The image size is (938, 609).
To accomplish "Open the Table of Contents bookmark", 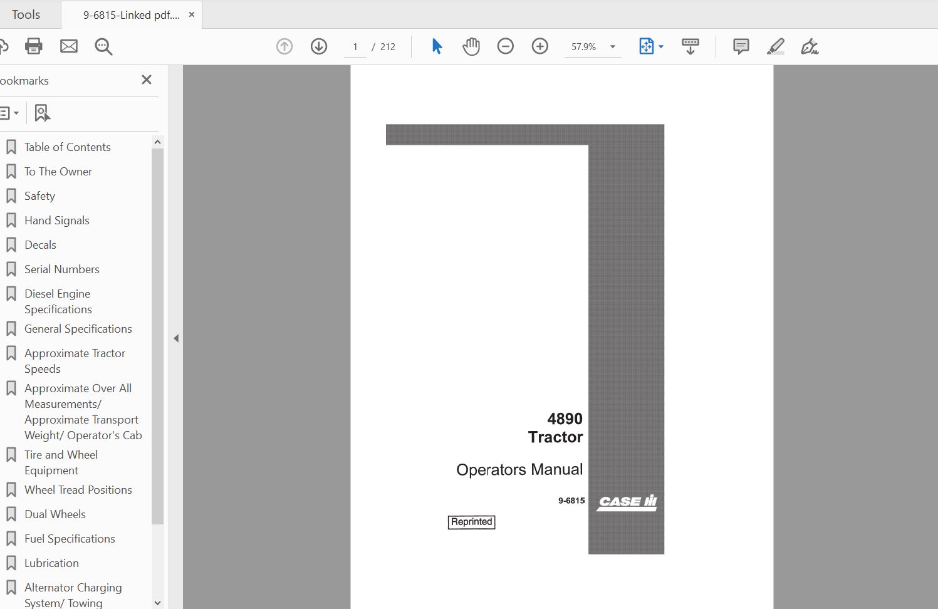I will pos(67,147).
